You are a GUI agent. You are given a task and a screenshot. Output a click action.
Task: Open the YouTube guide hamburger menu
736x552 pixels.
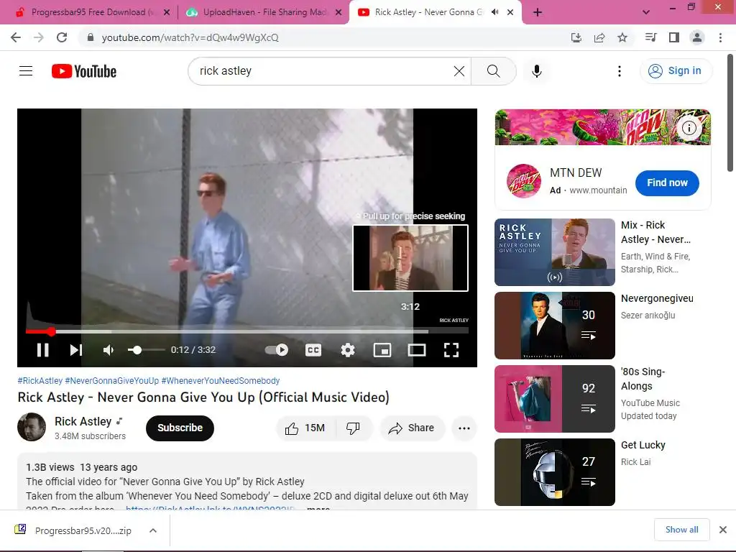click(x=26, y=71)
